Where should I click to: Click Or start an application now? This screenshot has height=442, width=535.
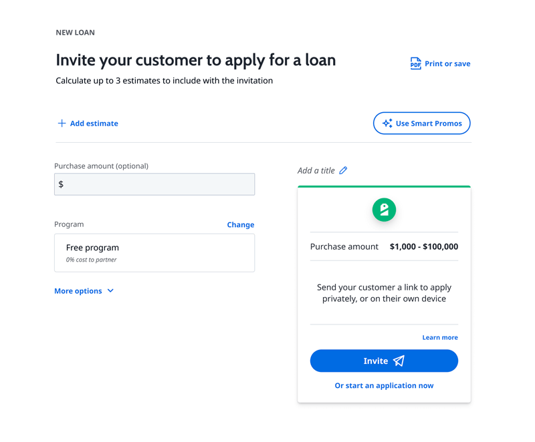384,386
